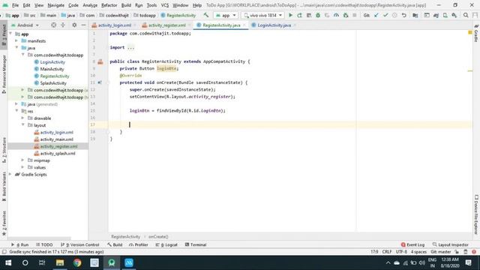Click the lock icon in status bar

click(x=457, y=252)
